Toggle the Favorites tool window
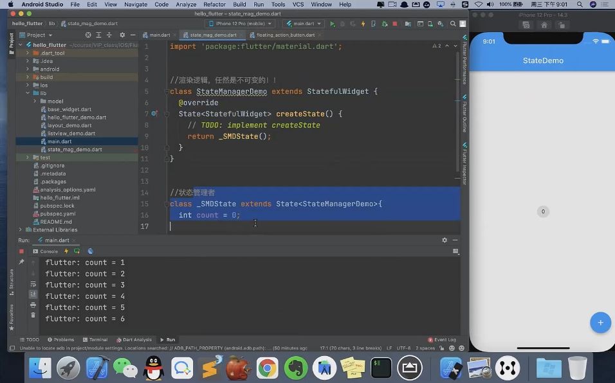 [x=12, y=317]
